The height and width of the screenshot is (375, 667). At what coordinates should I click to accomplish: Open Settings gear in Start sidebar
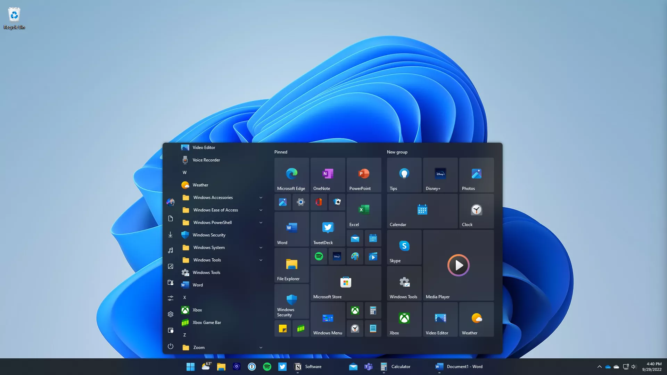click(x=170, y=314)
